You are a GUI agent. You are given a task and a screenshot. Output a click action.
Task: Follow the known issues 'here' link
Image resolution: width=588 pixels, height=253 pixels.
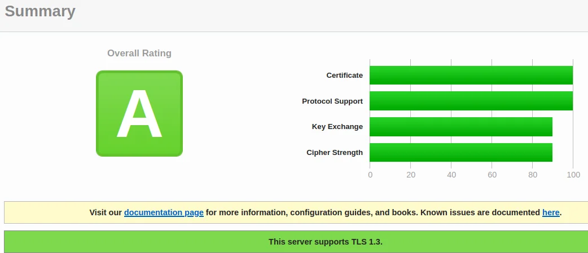(x=550, y=212)
